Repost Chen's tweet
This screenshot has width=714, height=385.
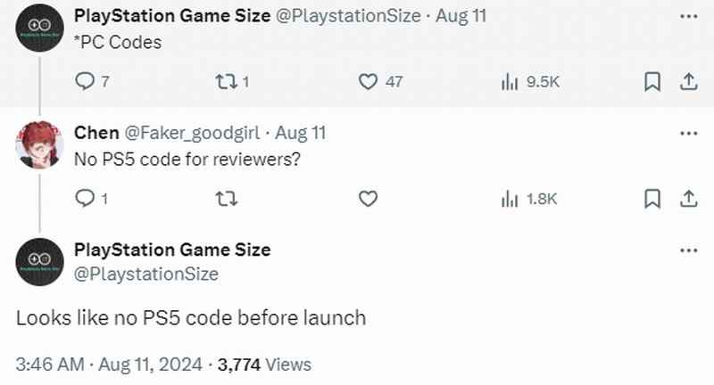(x=224, y=199)
